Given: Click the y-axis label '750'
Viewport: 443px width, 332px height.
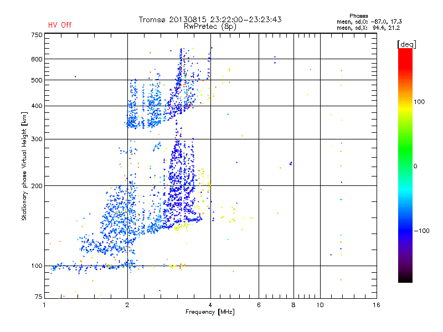Looking at the screenshot, I should click(37, 35).
